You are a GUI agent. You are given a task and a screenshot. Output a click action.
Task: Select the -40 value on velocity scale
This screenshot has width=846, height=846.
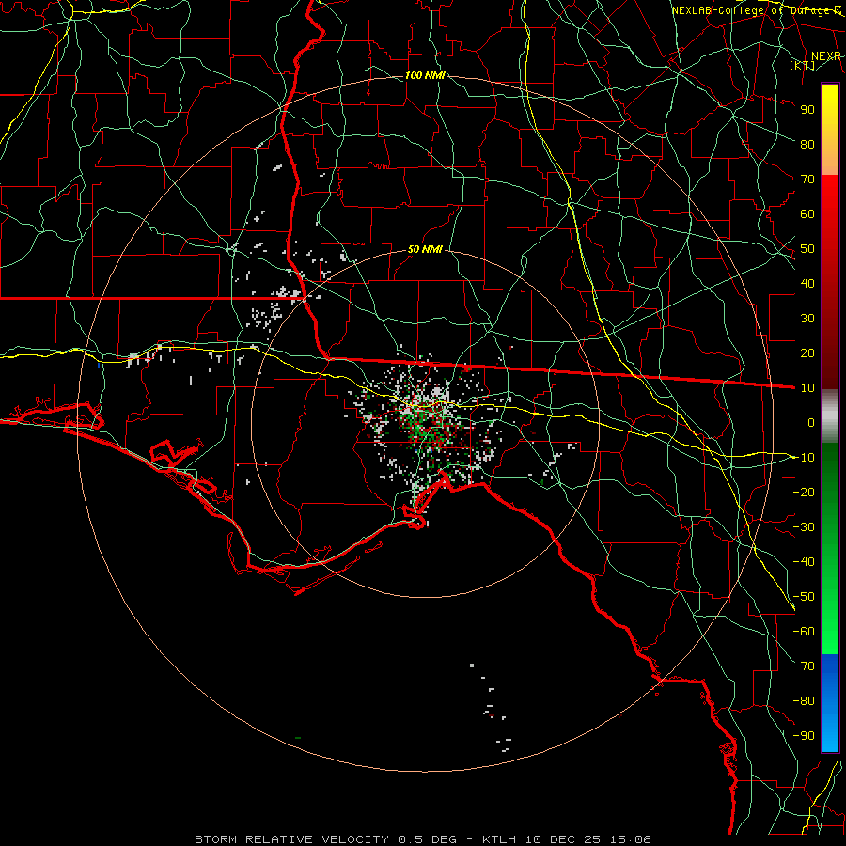tap(804, 562)
